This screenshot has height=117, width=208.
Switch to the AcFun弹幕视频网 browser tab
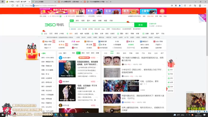70,2
